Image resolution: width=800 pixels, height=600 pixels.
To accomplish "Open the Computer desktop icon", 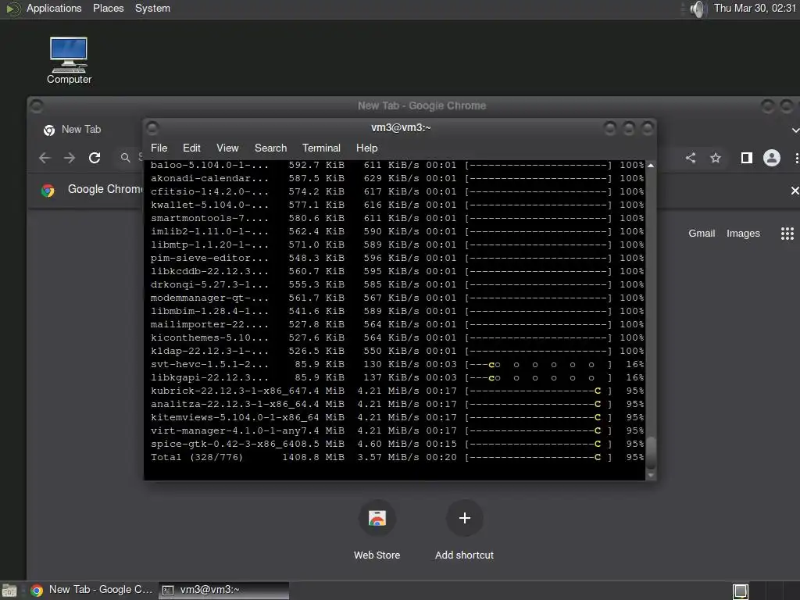I will 69,60.
